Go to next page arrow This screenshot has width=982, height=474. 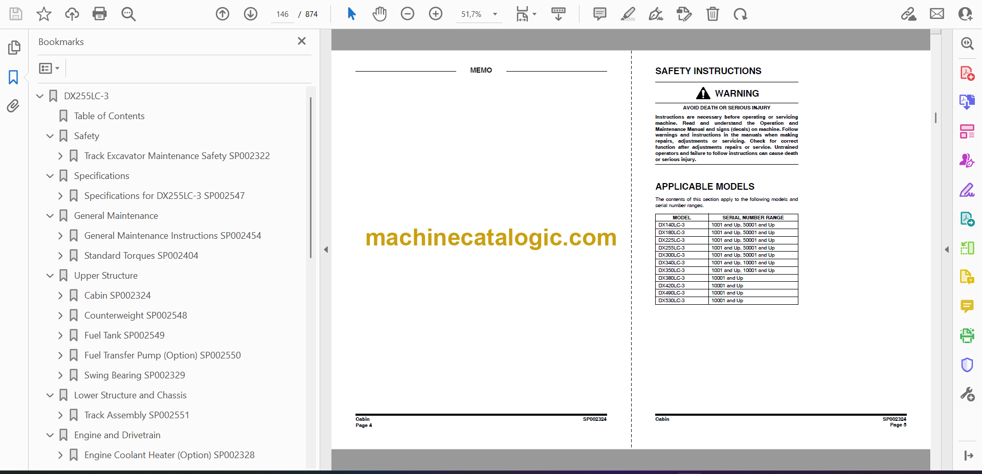pyautogui.click(x=251, y=14)
